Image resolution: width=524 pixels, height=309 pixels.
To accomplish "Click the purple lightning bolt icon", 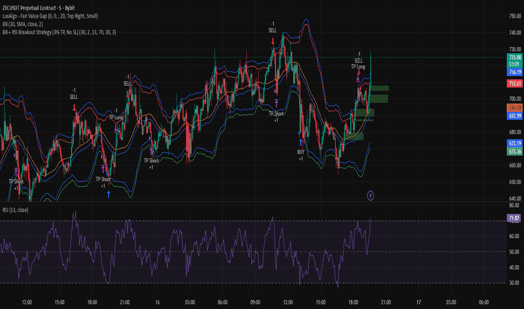I will pos(371,195).
